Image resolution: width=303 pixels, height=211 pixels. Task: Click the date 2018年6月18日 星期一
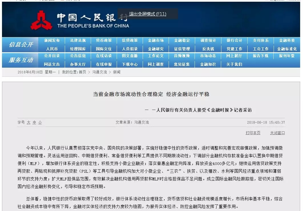(37, 72)
